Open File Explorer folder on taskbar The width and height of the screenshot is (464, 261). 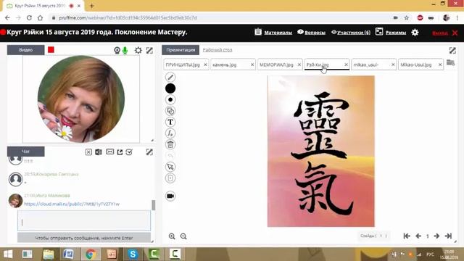point(49,254)
